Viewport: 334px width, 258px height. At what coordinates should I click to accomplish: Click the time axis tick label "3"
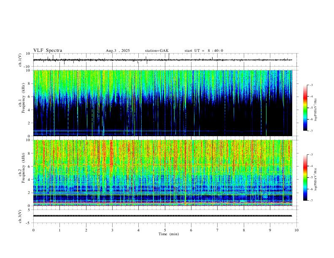pos(112,230)
